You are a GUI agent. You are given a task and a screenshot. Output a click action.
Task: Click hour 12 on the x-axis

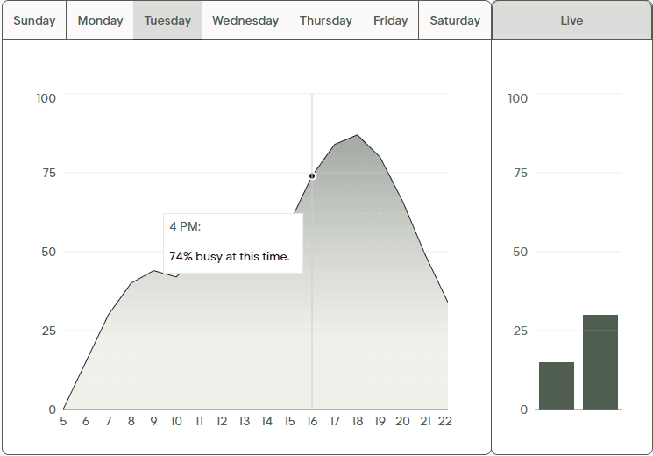[x=222, y=422]
